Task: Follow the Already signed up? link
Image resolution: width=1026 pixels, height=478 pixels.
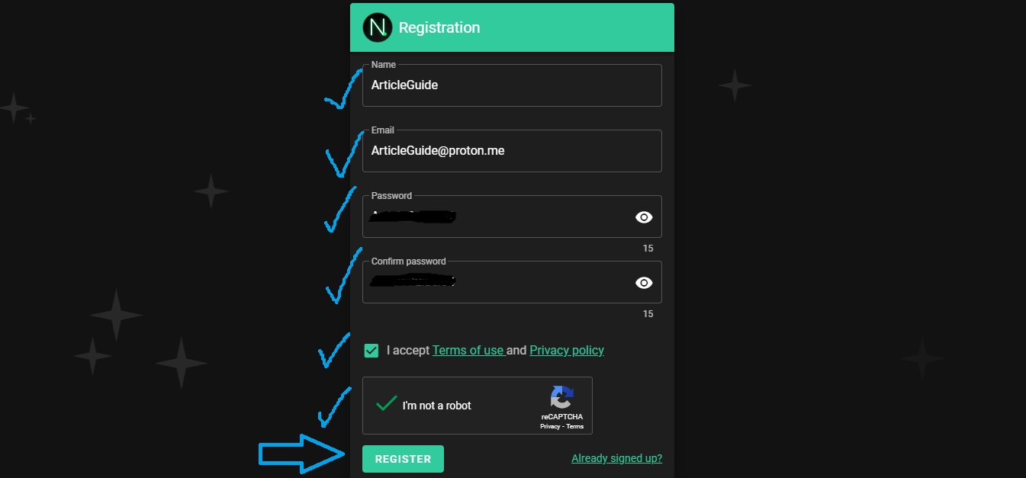Action: (616, 458)
